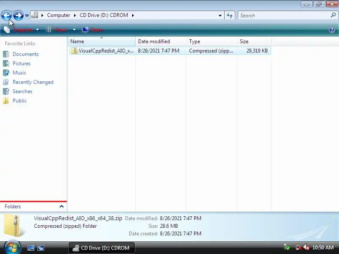Screen dimensions: 339x254
Task: Click the Folders pane label
Action: (13, 207)
